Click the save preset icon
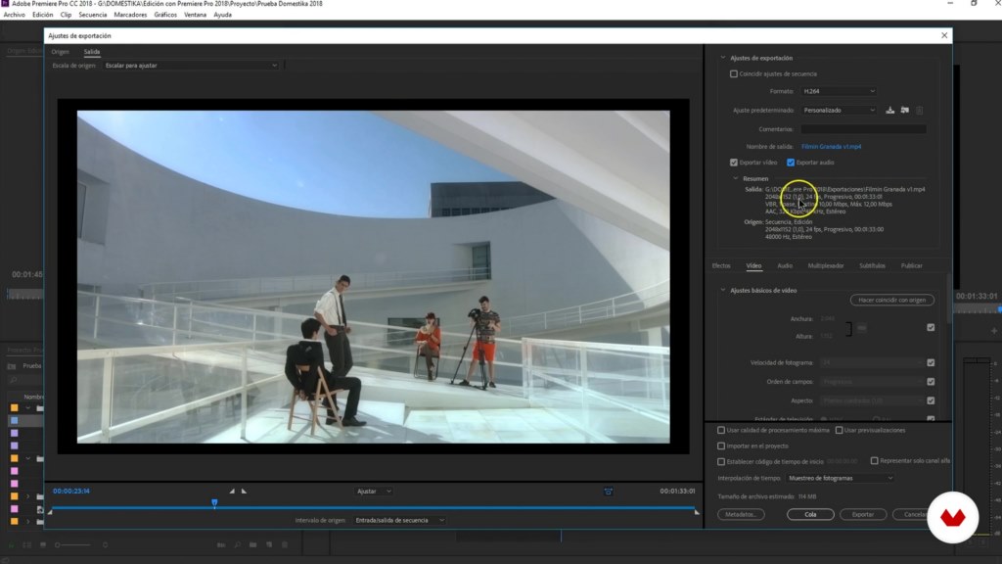 pos(889,110)
